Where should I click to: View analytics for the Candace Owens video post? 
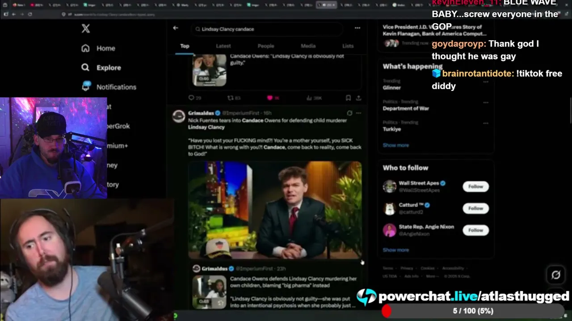309,98
